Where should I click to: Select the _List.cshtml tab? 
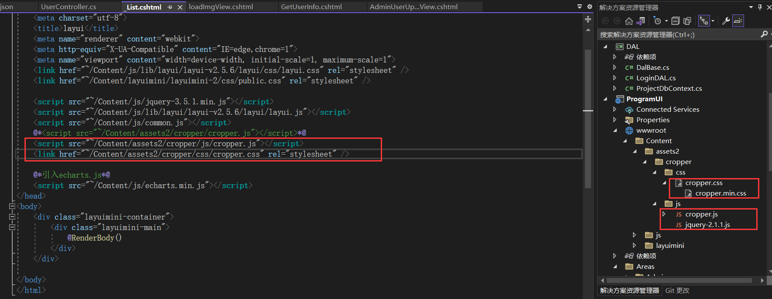pyautogui.click(x=144, y=7)
